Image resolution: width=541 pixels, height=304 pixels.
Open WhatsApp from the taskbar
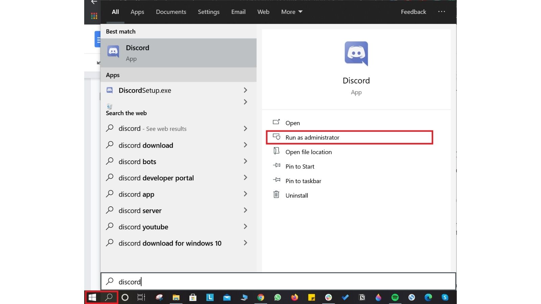278,297
